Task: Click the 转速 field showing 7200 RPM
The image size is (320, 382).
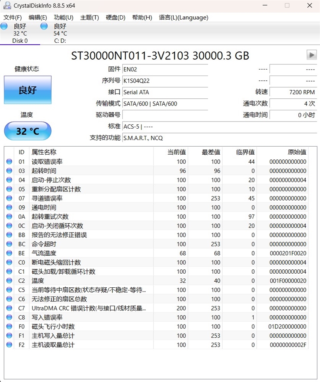Action: [293, 92]
